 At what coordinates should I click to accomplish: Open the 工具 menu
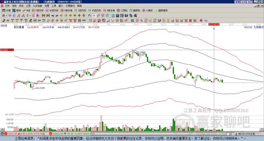point(54,6)
